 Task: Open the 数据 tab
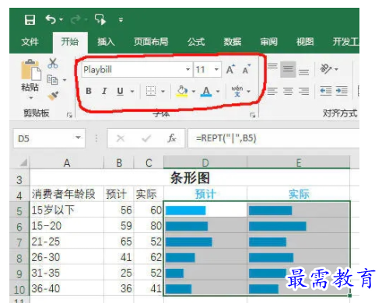click(x=233, y=42)
